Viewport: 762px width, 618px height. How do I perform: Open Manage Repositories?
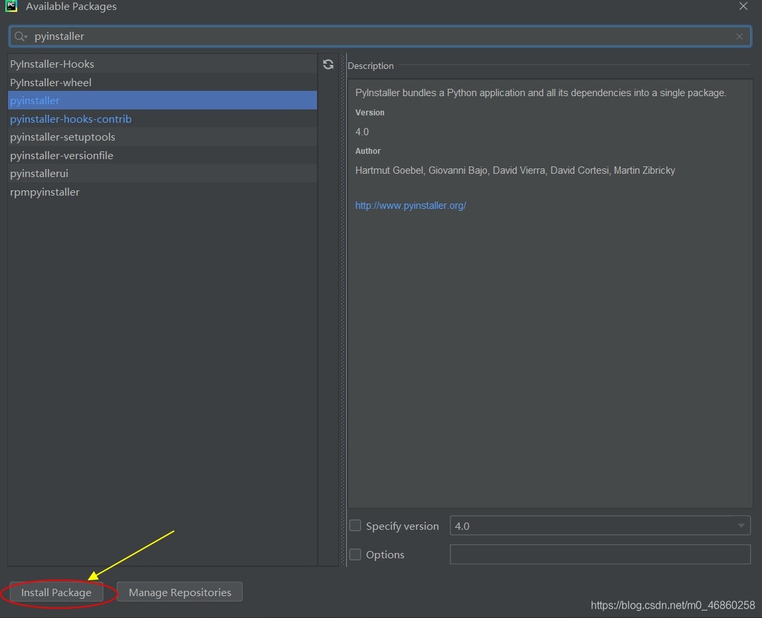pyautogui.click(x=180, y=592)
